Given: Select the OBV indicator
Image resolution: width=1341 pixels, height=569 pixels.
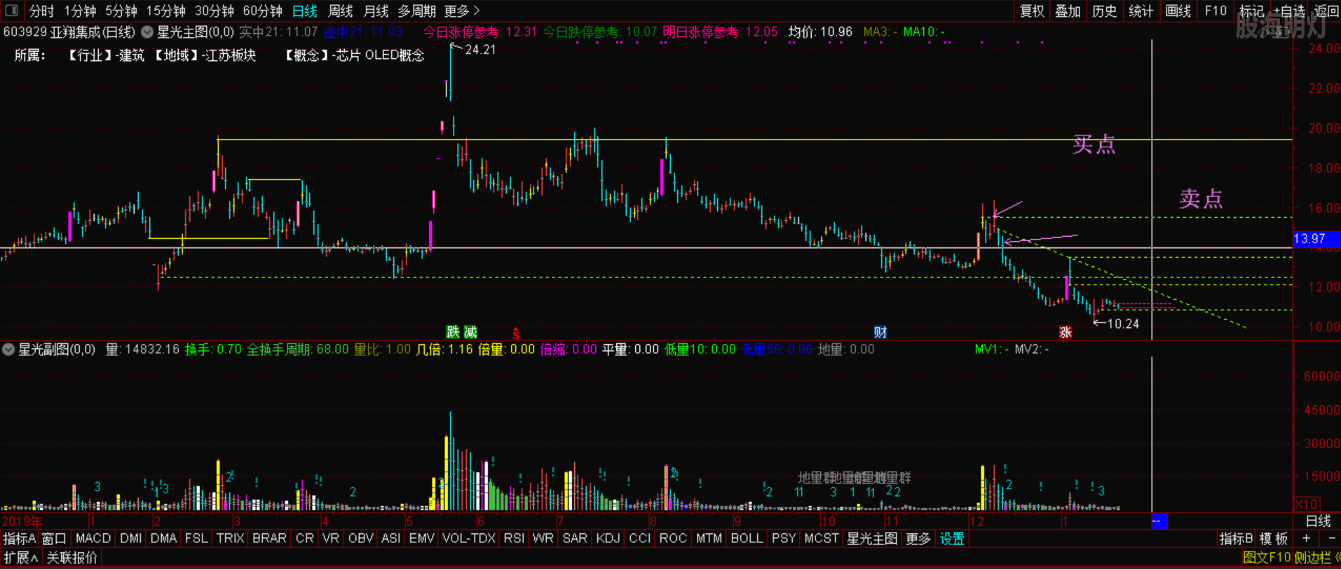Looking at the screenshot, I should pos(360,538).
